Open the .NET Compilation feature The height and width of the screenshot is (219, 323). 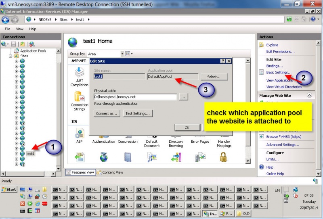pyautogui.click(x=79, y=77)
